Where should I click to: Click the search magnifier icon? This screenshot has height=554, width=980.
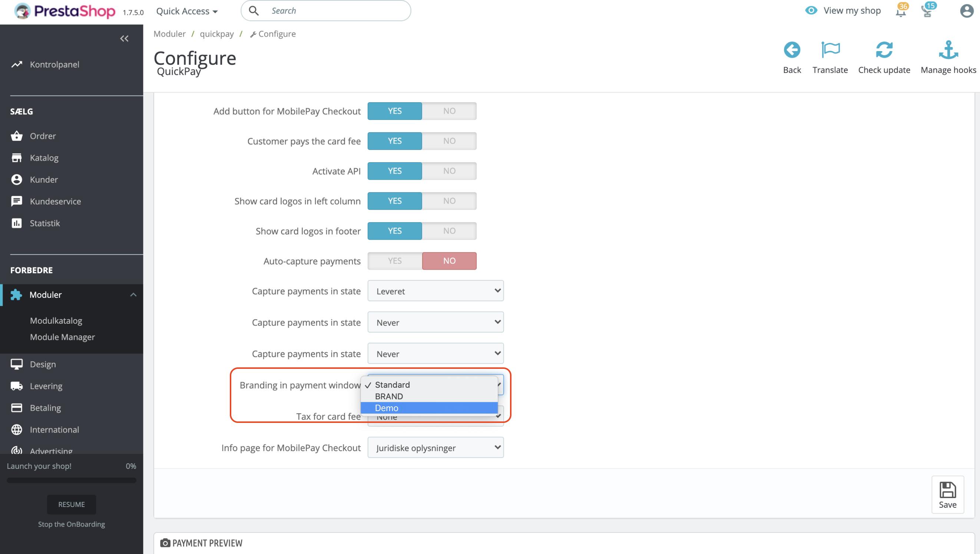click(x=254, y=11)
